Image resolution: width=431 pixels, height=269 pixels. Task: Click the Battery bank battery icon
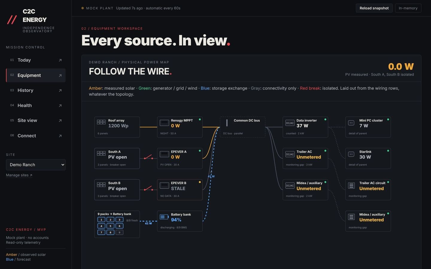pos(164,217)
